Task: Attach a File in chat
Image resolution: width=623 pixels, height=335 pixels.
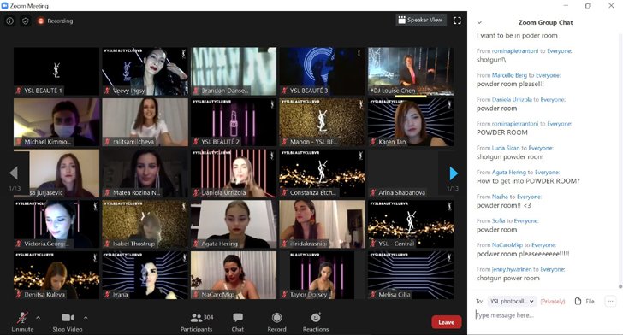Action: [584, 302]
